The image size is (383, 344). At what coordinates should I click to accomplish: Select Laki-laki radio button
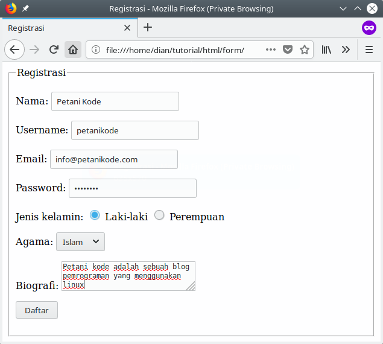(95, 215)
